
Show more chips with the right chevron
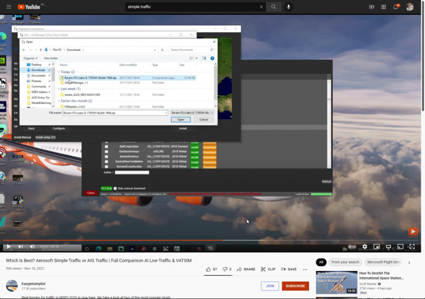[x=409, y=262]
